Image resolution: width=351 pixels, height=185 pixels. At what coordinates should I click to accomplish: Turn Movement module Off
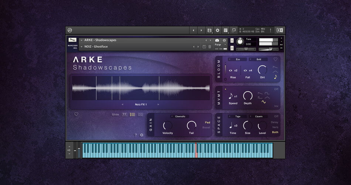pyautogui.click(x=276, y=89)
